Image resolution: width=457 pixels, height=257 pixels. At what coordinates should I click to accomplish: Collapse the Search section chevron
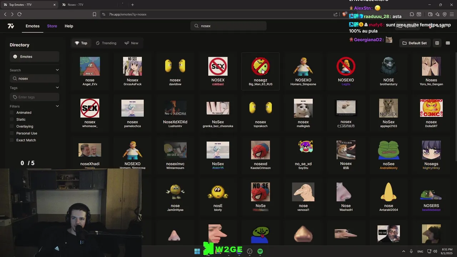tap(57, 70)
